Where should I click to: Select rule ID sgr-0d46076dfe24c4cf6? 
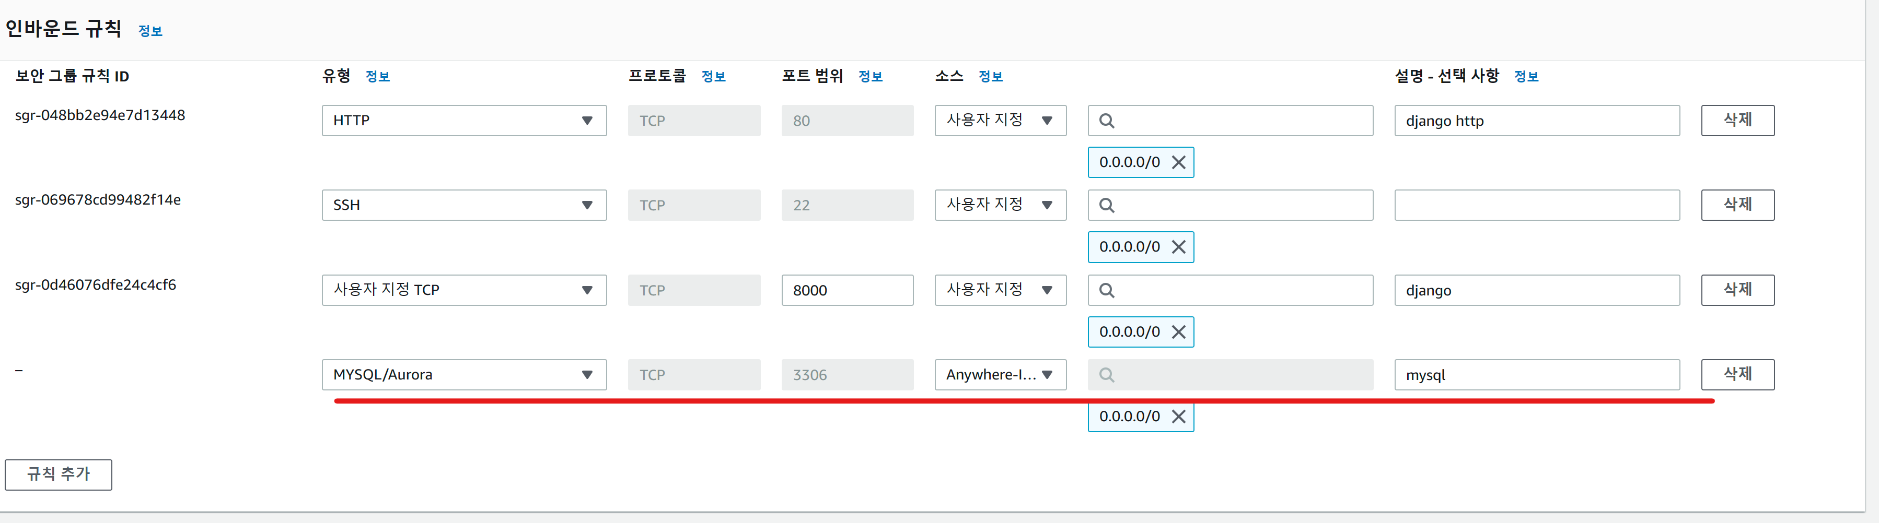96,285
